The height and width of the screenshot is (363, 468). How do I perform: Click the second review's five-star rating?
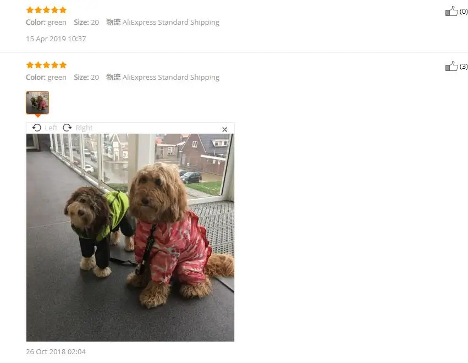coord(46,65)
